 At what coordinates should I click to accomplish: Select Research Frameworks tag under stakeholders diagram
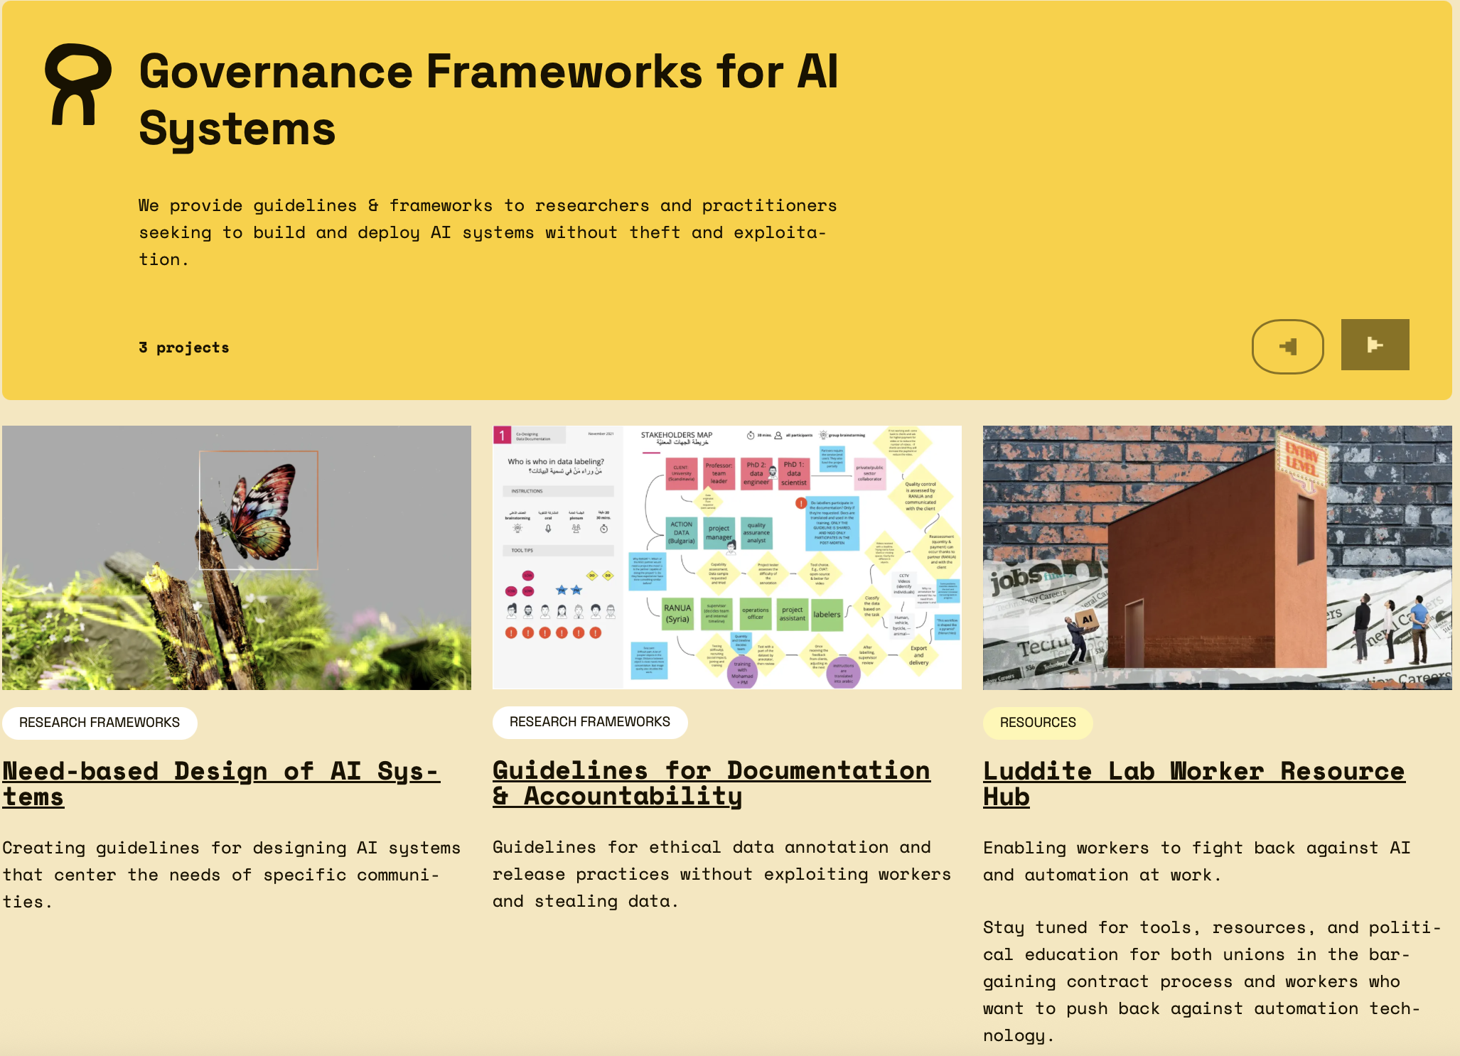[589, 722]
